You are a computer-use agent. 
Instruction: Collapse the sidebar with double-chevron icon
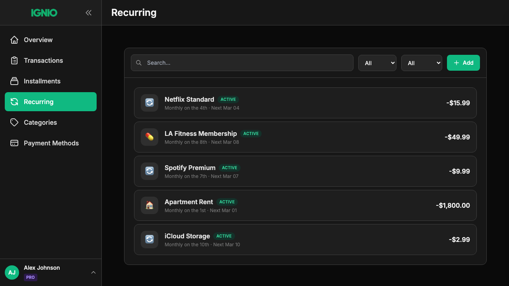pos(88,13)
